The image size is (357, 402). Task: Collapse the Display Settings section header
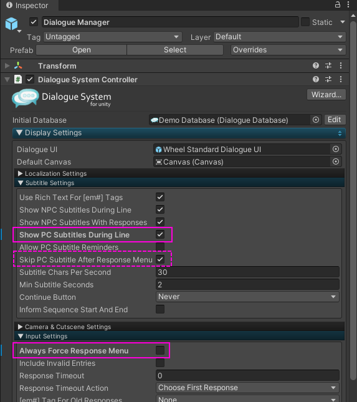coord(179,133)
